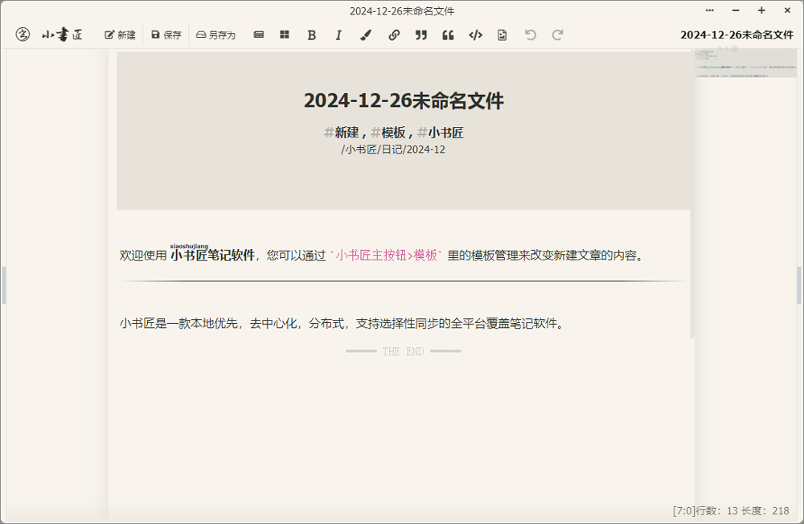Viewport: 804px width, 524px height.
Task: Click the 新建 new file button
Action: [x=120, y=35]
